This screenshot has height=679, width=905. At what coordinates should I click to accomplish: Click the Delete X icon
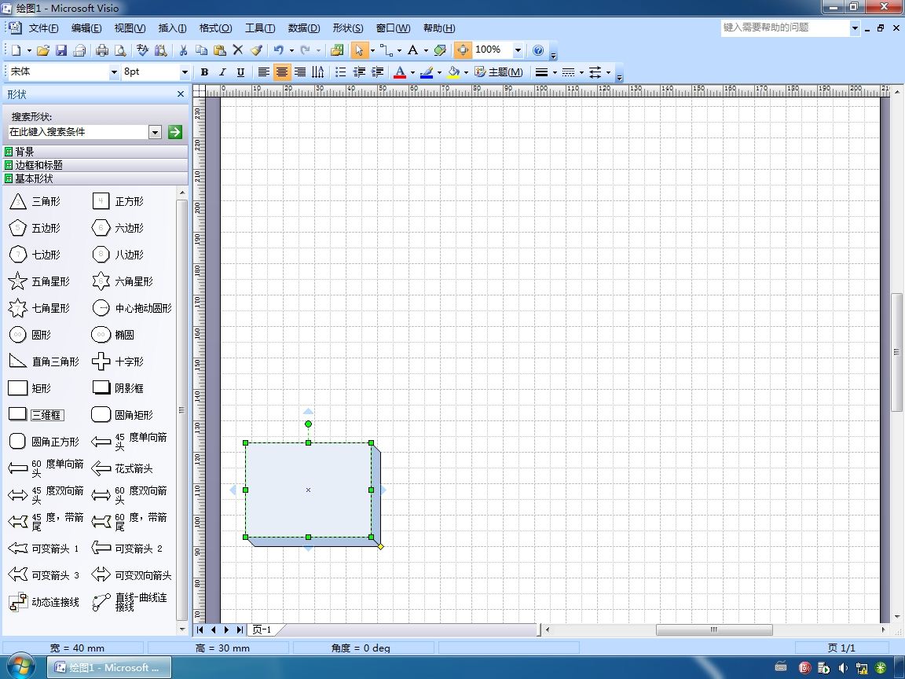click(238, 50)
